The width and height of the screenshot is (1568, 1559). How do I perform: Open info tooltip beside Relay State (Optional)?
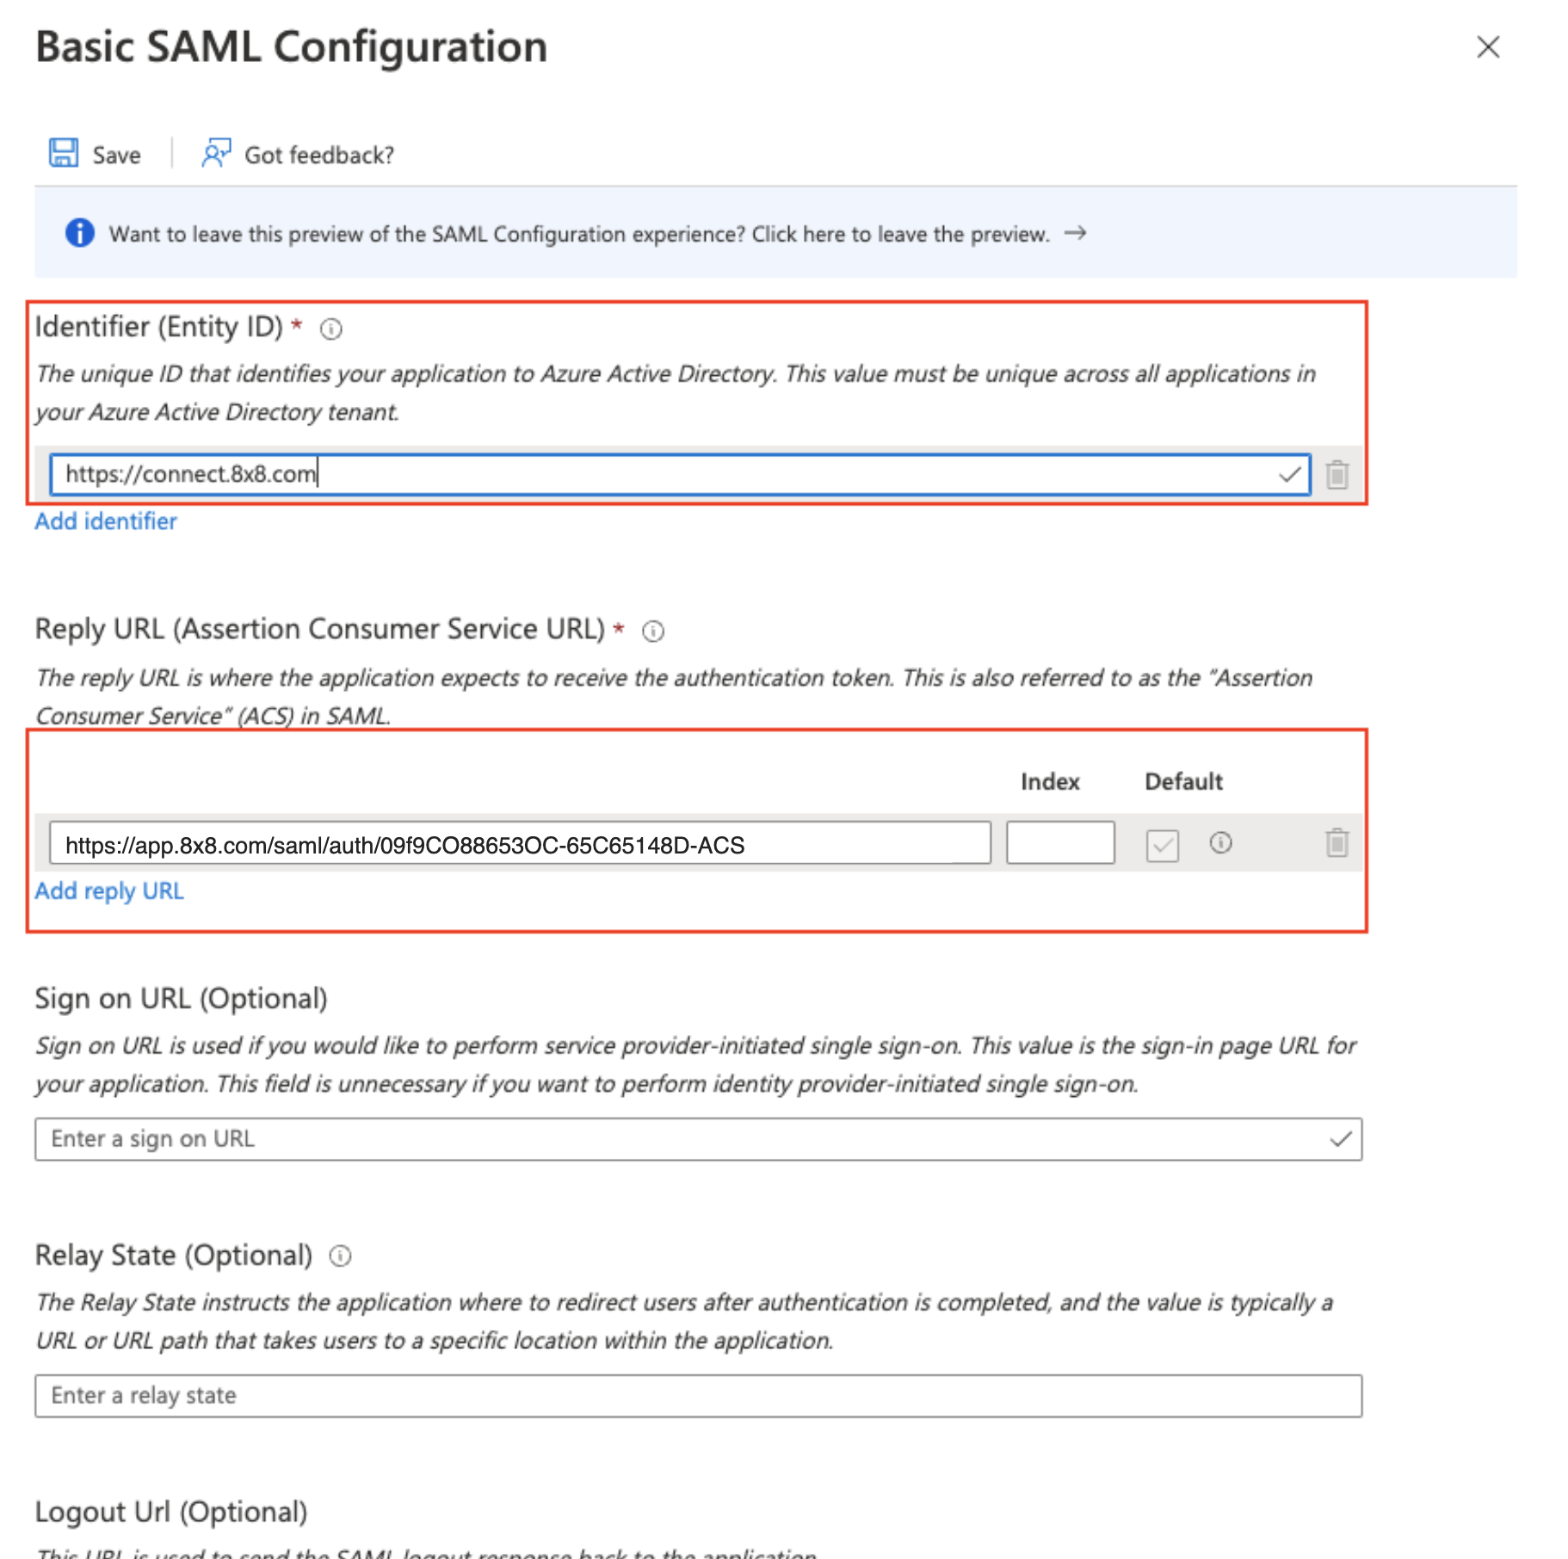point(341,1257)
